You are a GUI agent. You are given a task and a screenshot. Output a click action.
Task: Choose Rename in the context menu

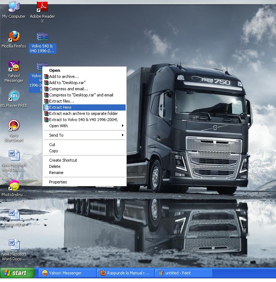84,173
